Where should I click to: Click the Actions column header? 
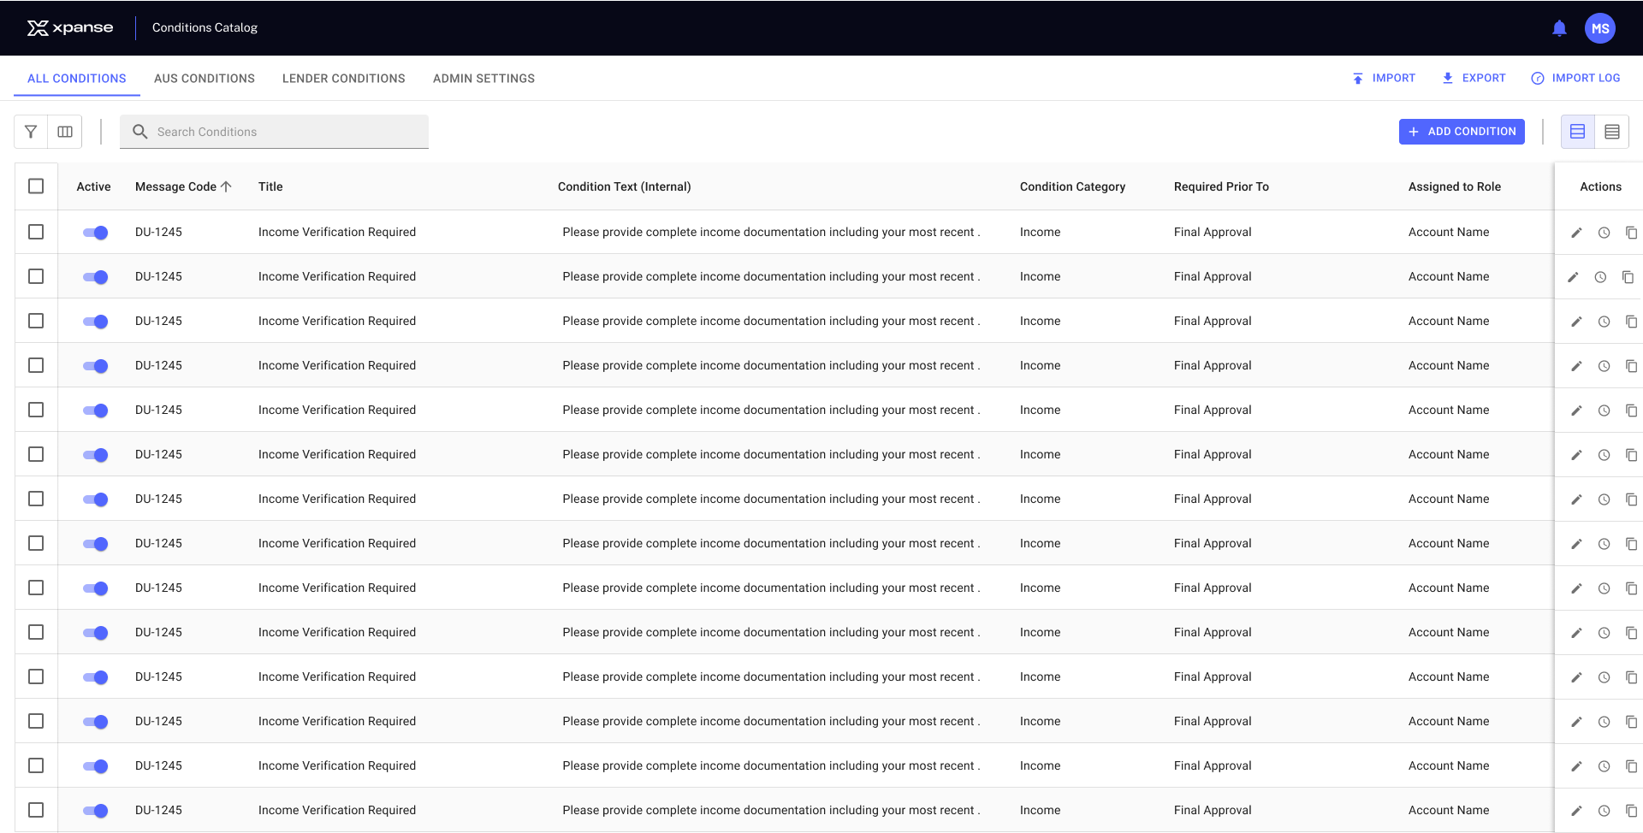point(1600,186)
